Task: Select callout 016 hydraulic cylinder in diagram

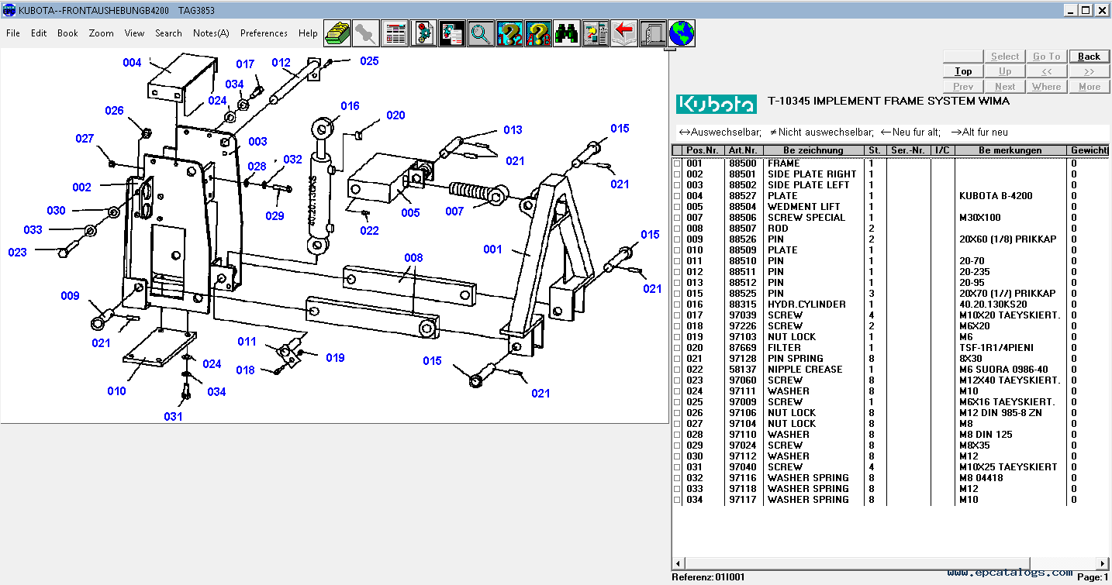Action: 350,106
